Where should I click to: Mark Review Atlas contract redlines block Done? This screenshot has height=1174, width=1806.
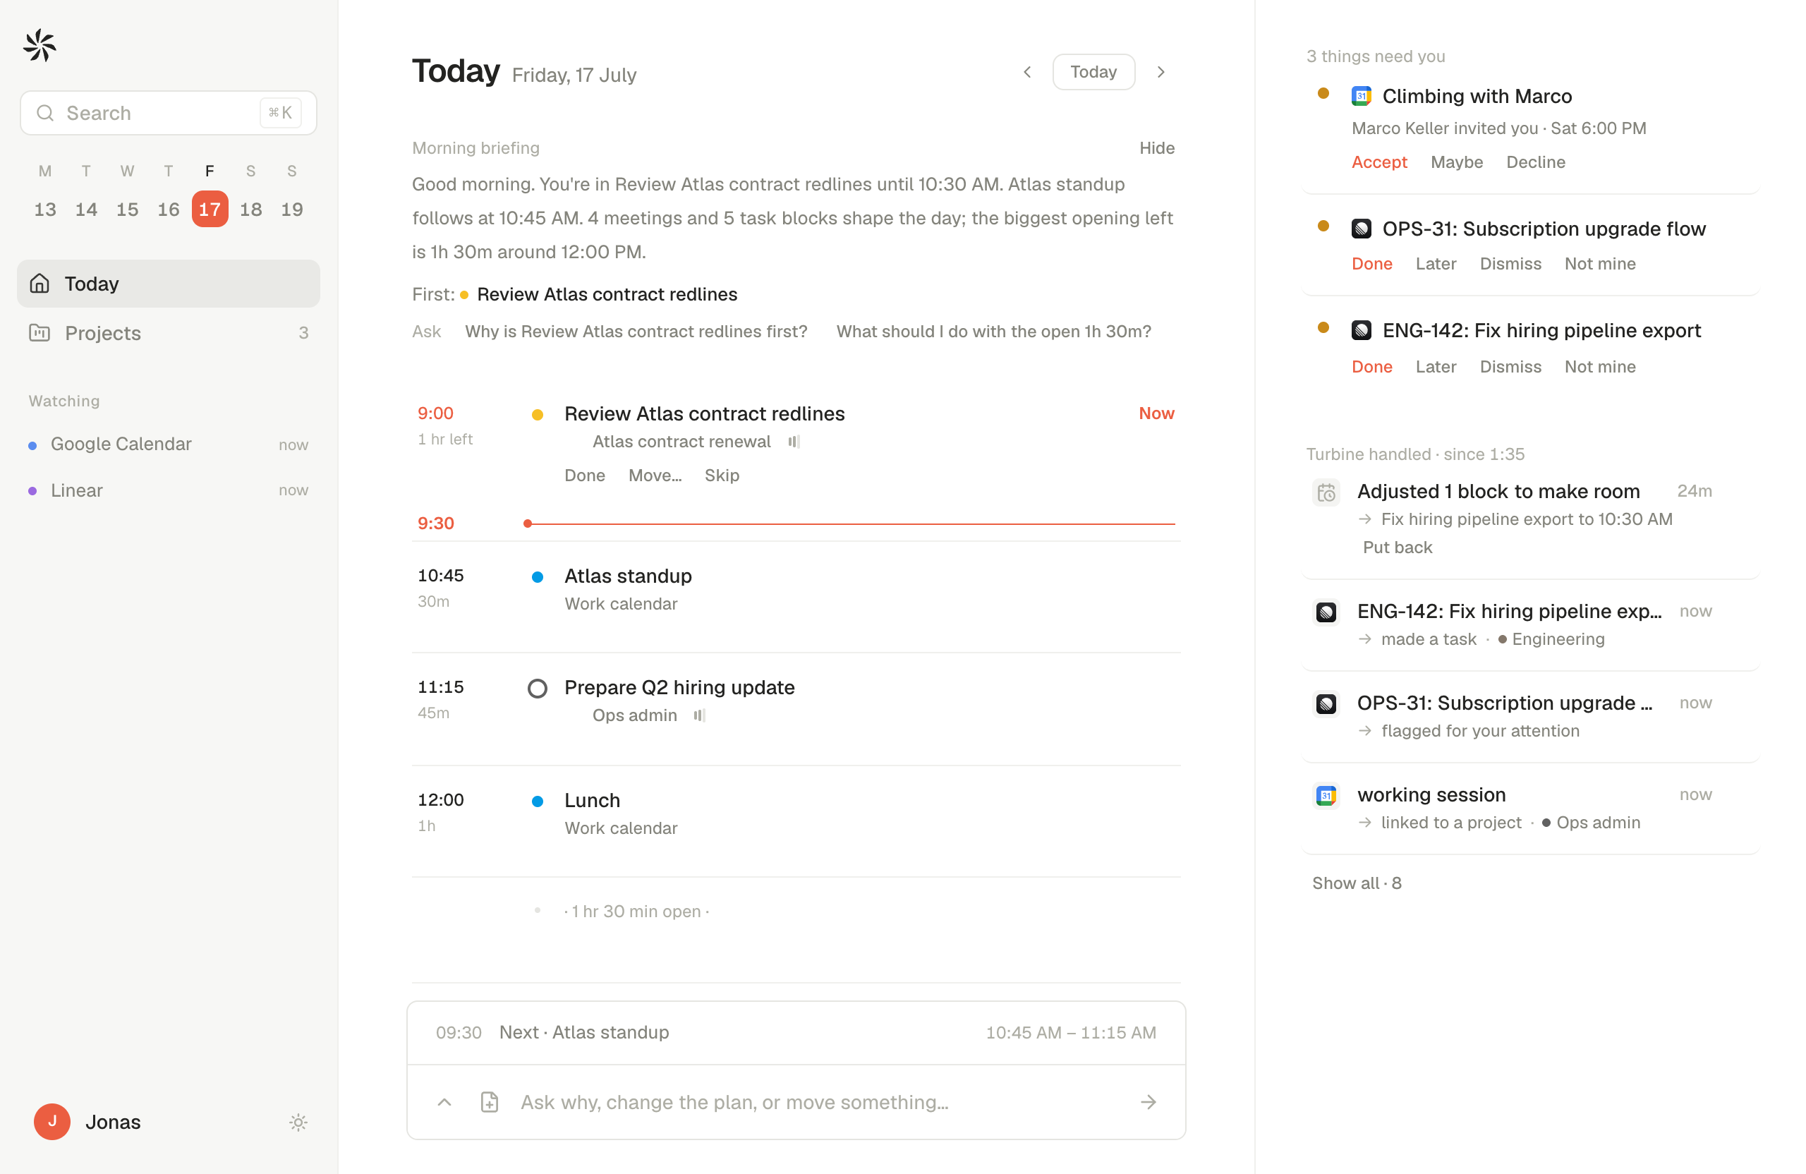pyautogui.click(x=584, y=475)
